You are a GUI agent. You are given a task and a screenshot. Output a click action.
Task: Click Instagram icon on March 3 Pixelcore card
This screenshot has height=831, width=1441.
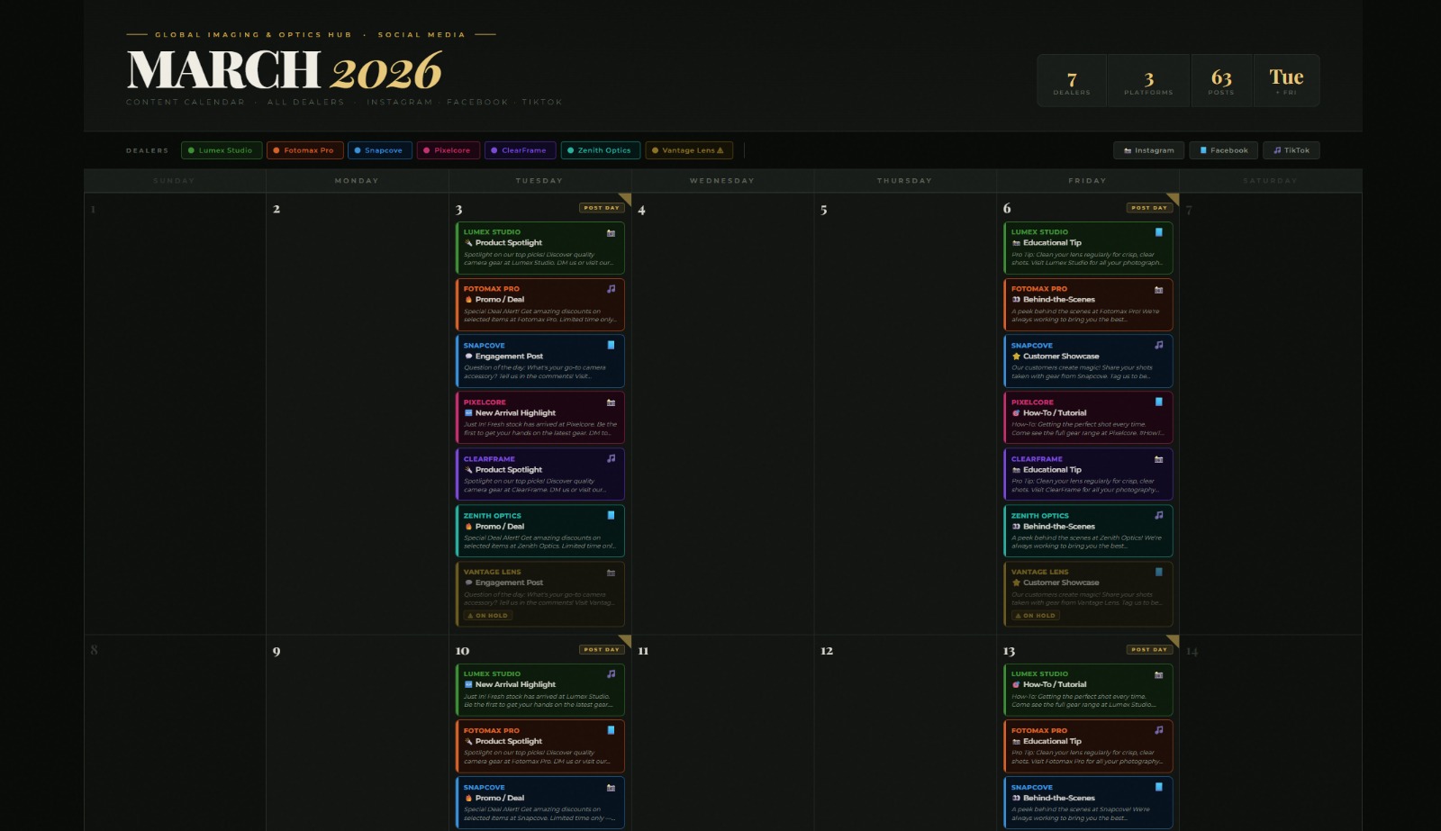click(x=611, y=402)
